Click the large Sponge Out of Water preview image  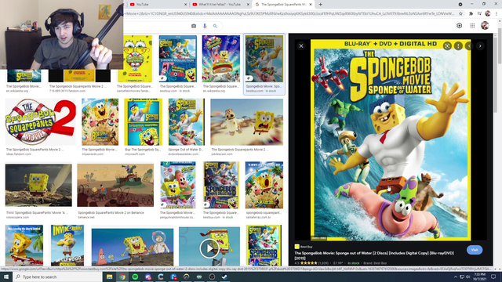pyautogui.click(x=391, y=140)
